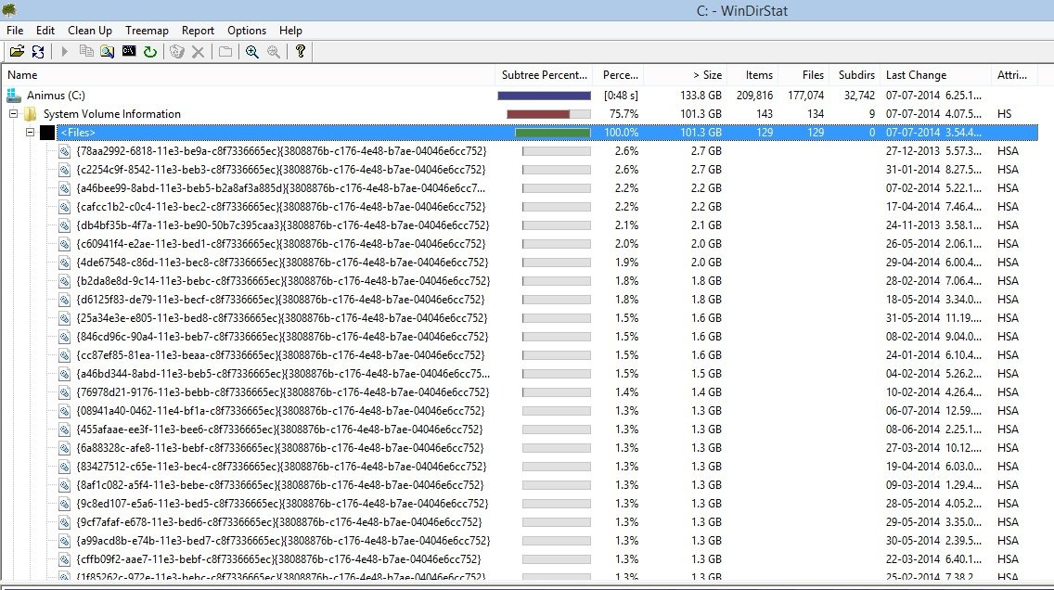Collapse the System Volume Information folder
The image size is (1054, 590).
point(14,114)
